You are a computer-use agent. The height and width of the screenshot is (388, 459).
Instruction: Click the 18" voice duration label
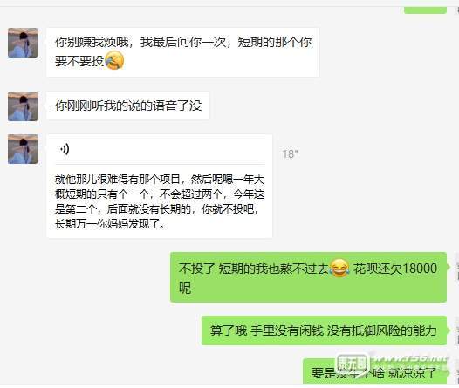290,154
